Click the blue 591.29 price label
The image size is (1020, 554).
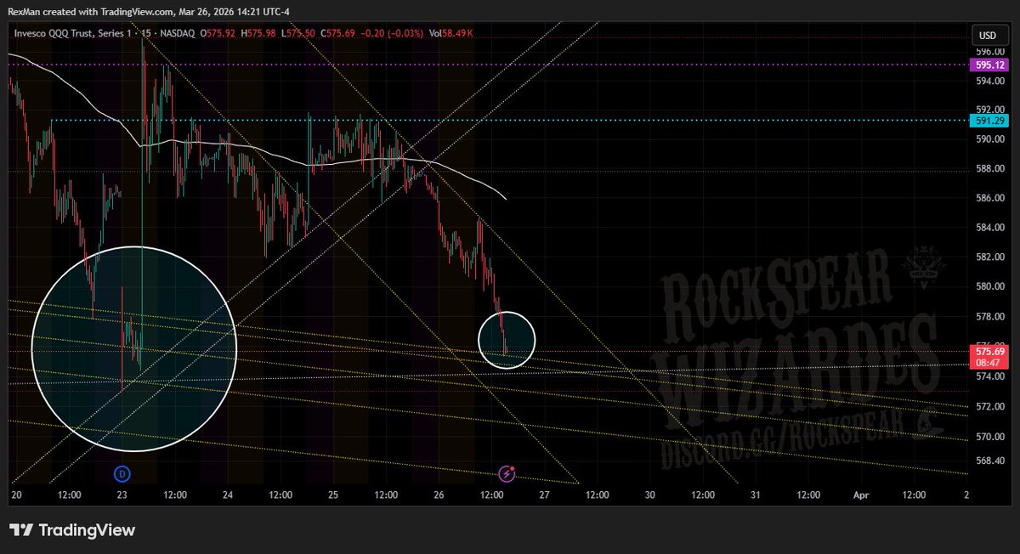coord(989,121)
